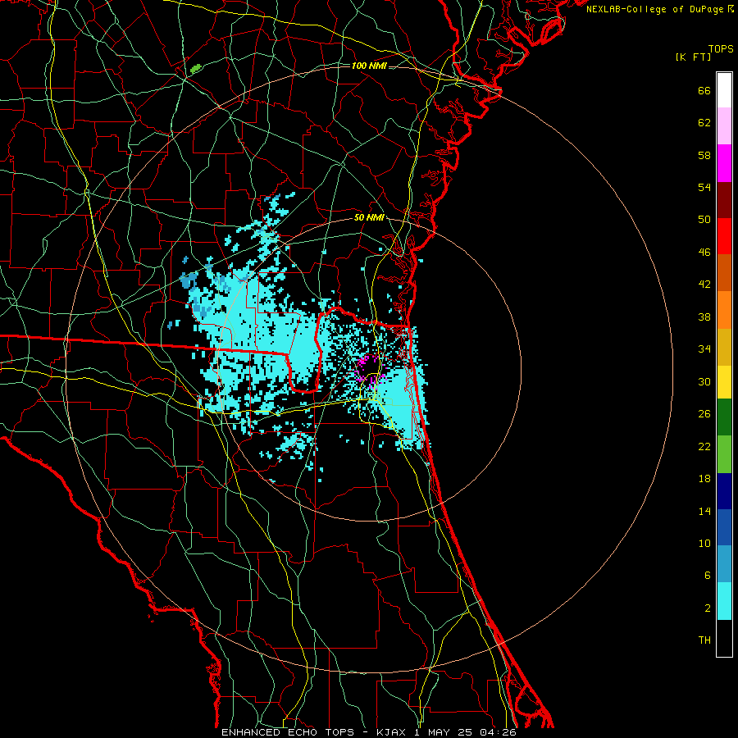738x738 pixels.
Task: Click the white 66 kft color swatch
Action: click(x=724, y=90)
